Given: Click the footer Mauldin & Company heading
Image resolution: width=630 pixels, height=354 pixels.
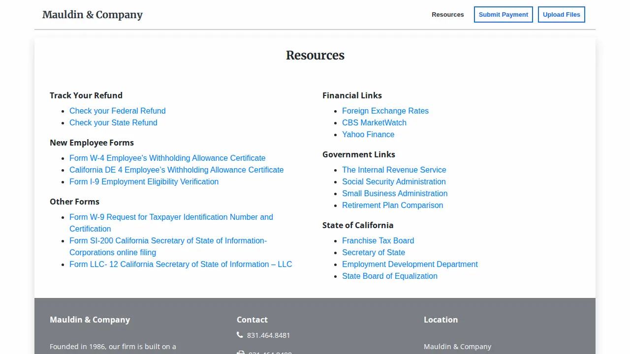Looking at the screenshot, I should coord(90,320).
